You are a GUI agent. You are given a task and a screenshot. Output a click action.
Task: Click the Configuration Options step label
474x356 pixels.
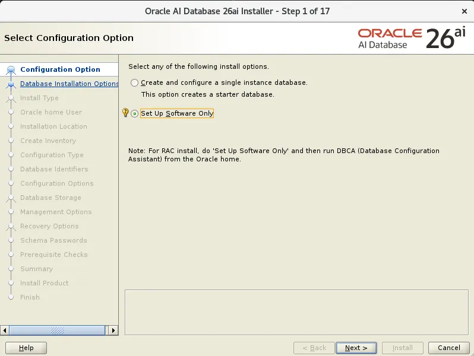pyautogui.click(x=57, y=183)
